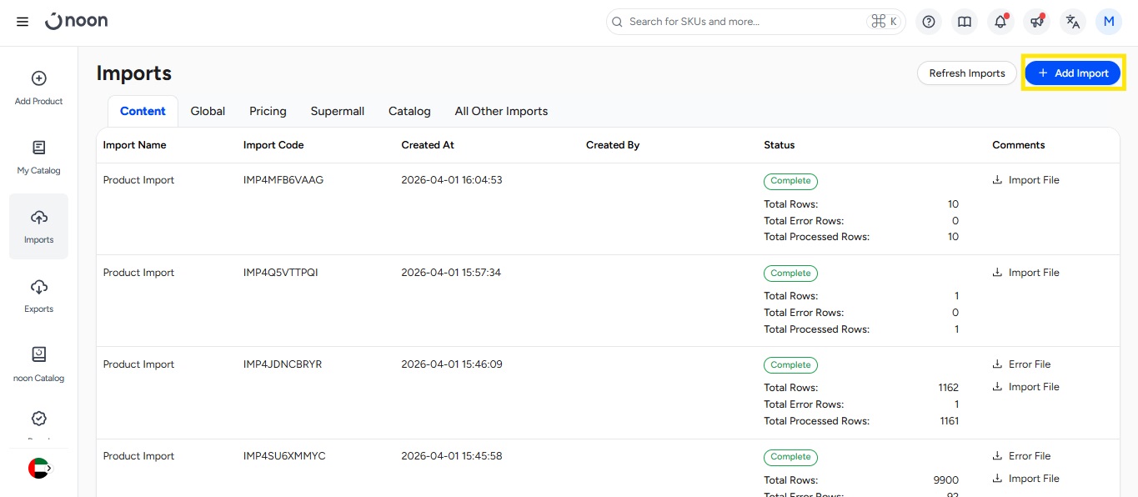Open the announcements megaphone icon
The image size is (1138, 497).
pos(1037,22)
